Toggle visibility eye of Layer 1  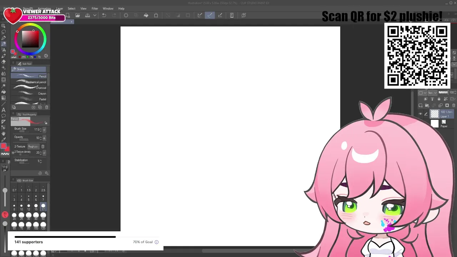420,114
